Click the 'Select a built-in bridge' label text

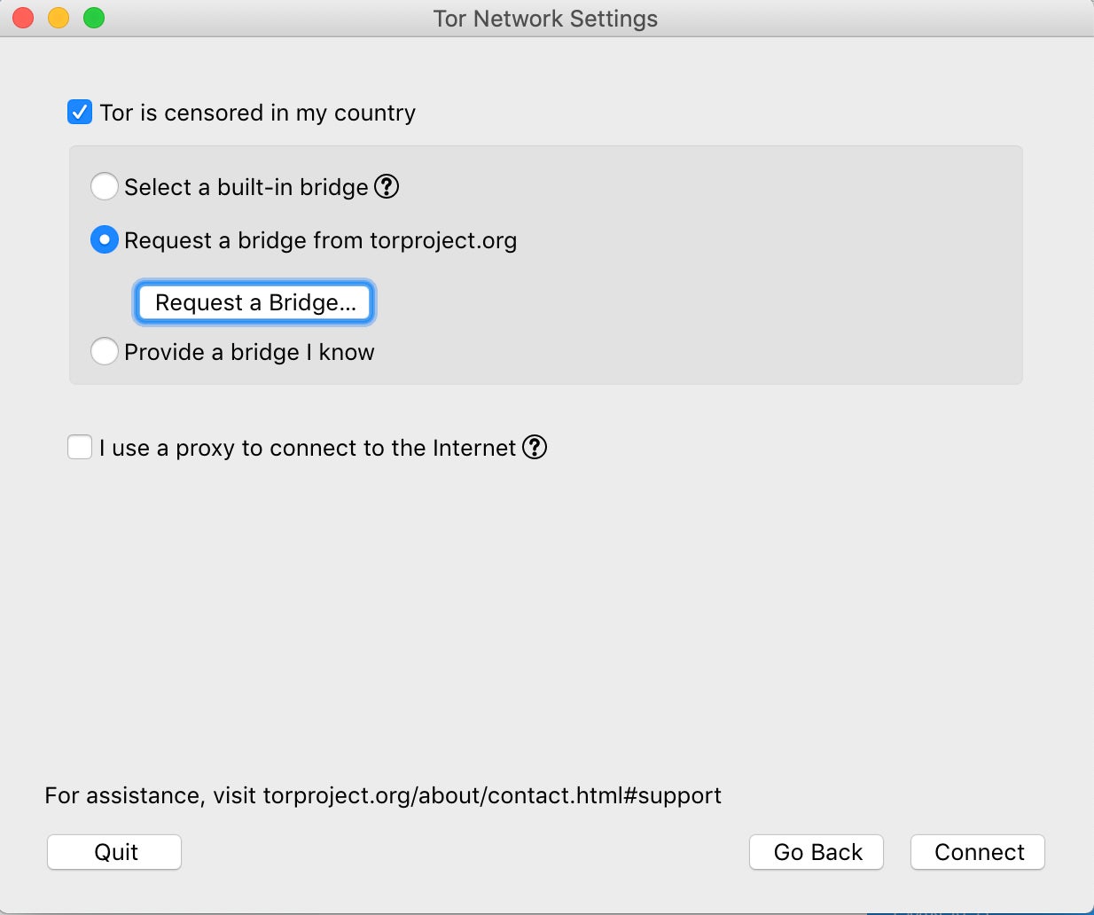pos(246,187)
